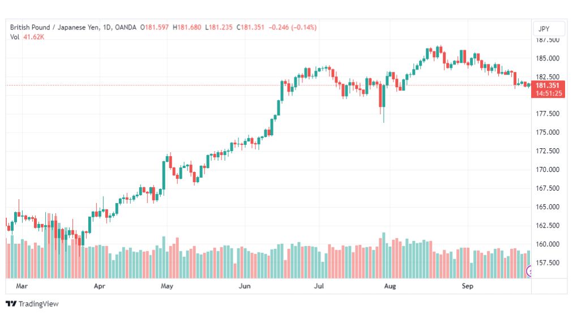Viewport: 573px width, 314px height.
Task: Click the Sep label on the time axis
Action: [x=467, y=286]
